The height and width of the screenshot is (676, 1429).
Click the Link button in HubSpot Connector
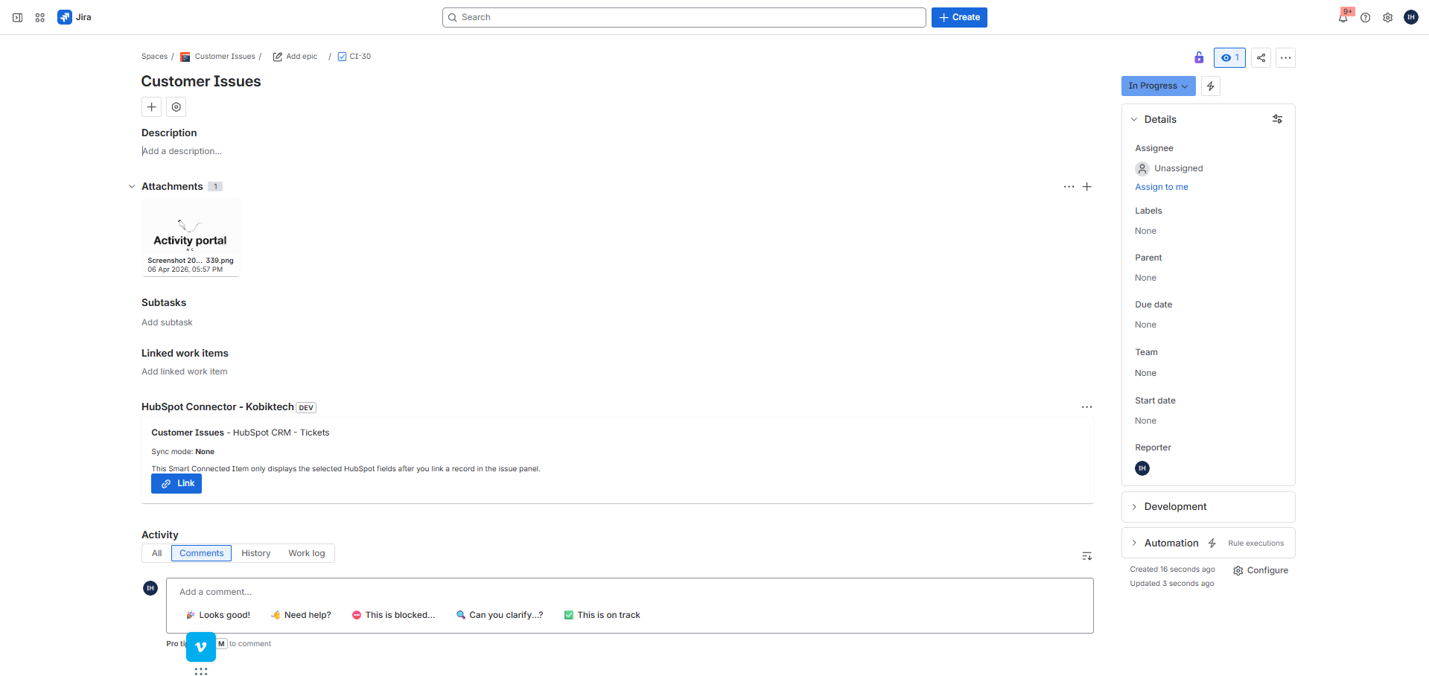[176, 483]
